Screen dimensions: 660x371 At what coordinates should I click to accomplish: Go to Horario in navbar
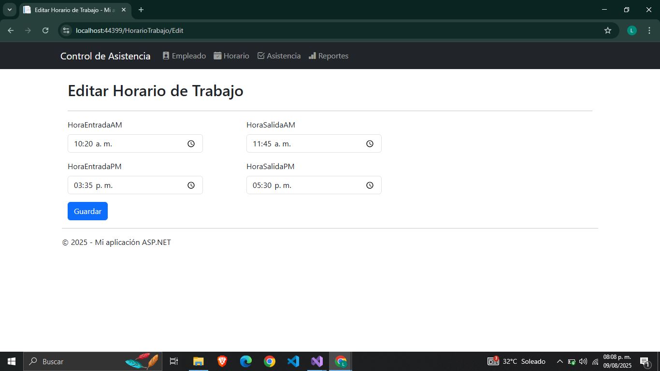tap(231, 56)
